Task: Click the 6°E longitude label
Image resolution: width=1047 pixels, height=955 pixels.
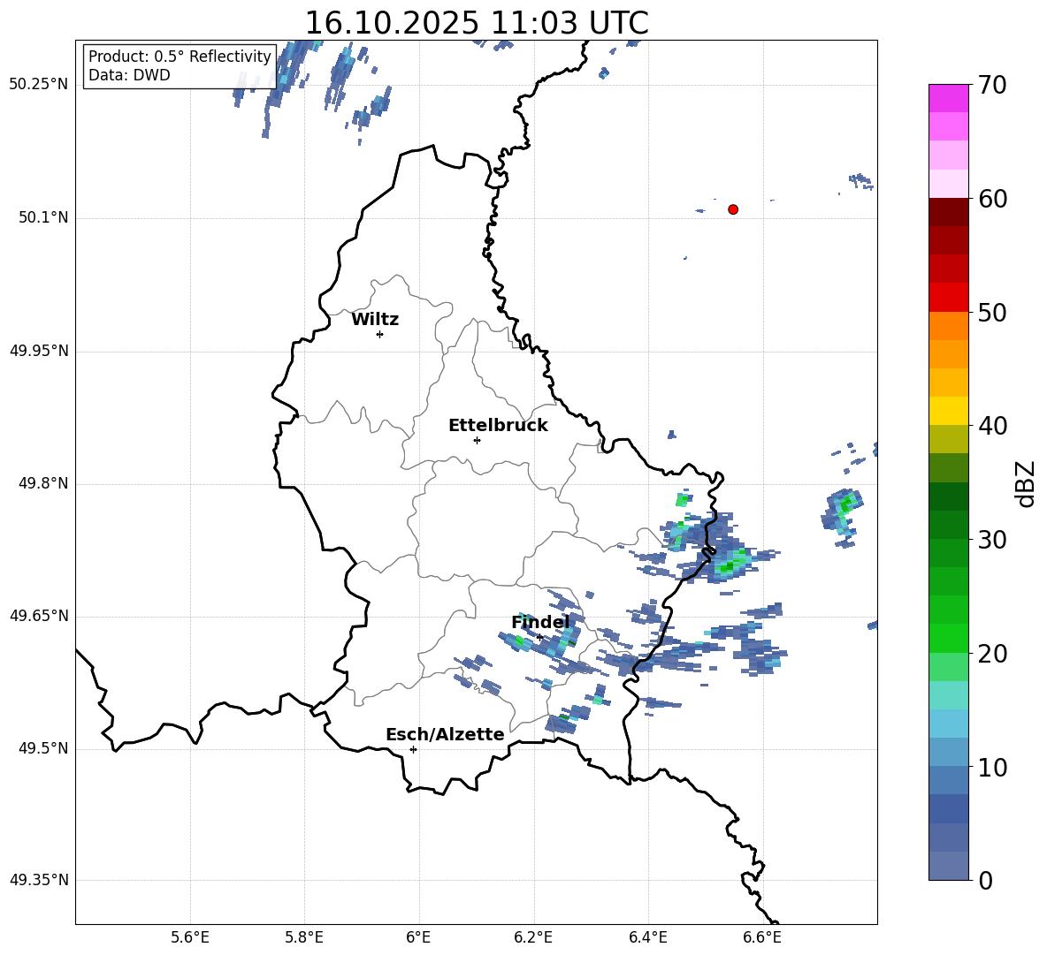Action: click(418, 937)
